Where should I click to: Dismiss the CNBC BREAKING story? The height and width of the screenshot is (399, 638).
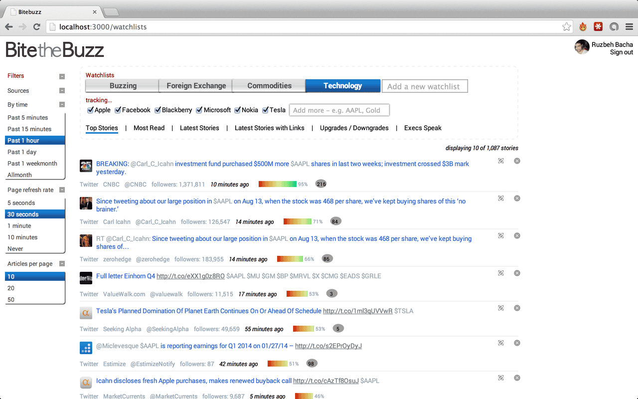[517, 161]
